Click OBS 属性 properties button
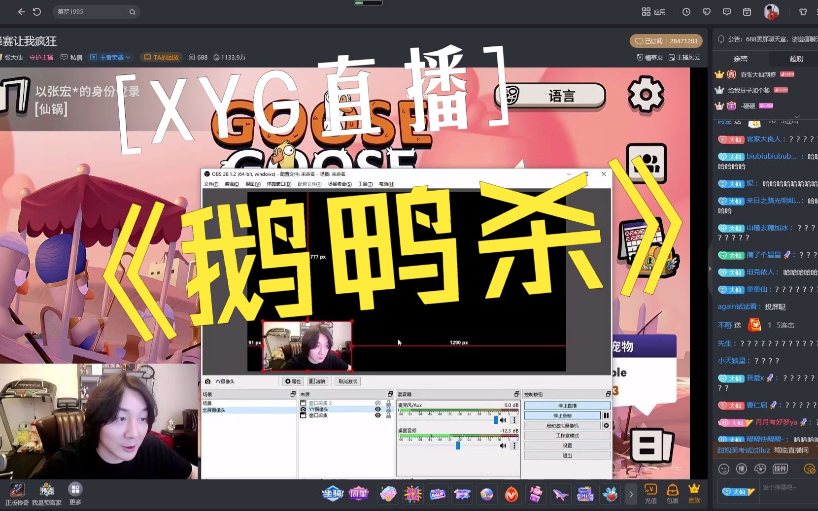 pyautogui.click(x=293, y=381)
